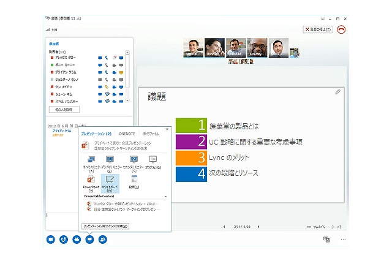This screenshot has width=392, height=261.
Task: Share the Primary Monitor (プライマリ モニター)
Action: click(x=110, y=164)
